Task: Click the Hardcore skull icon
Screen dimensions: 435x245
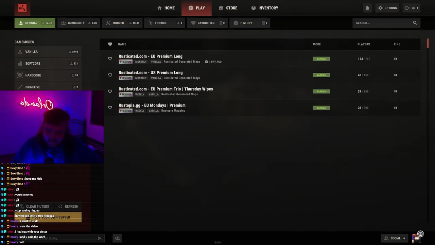Action: coord(20,75)
